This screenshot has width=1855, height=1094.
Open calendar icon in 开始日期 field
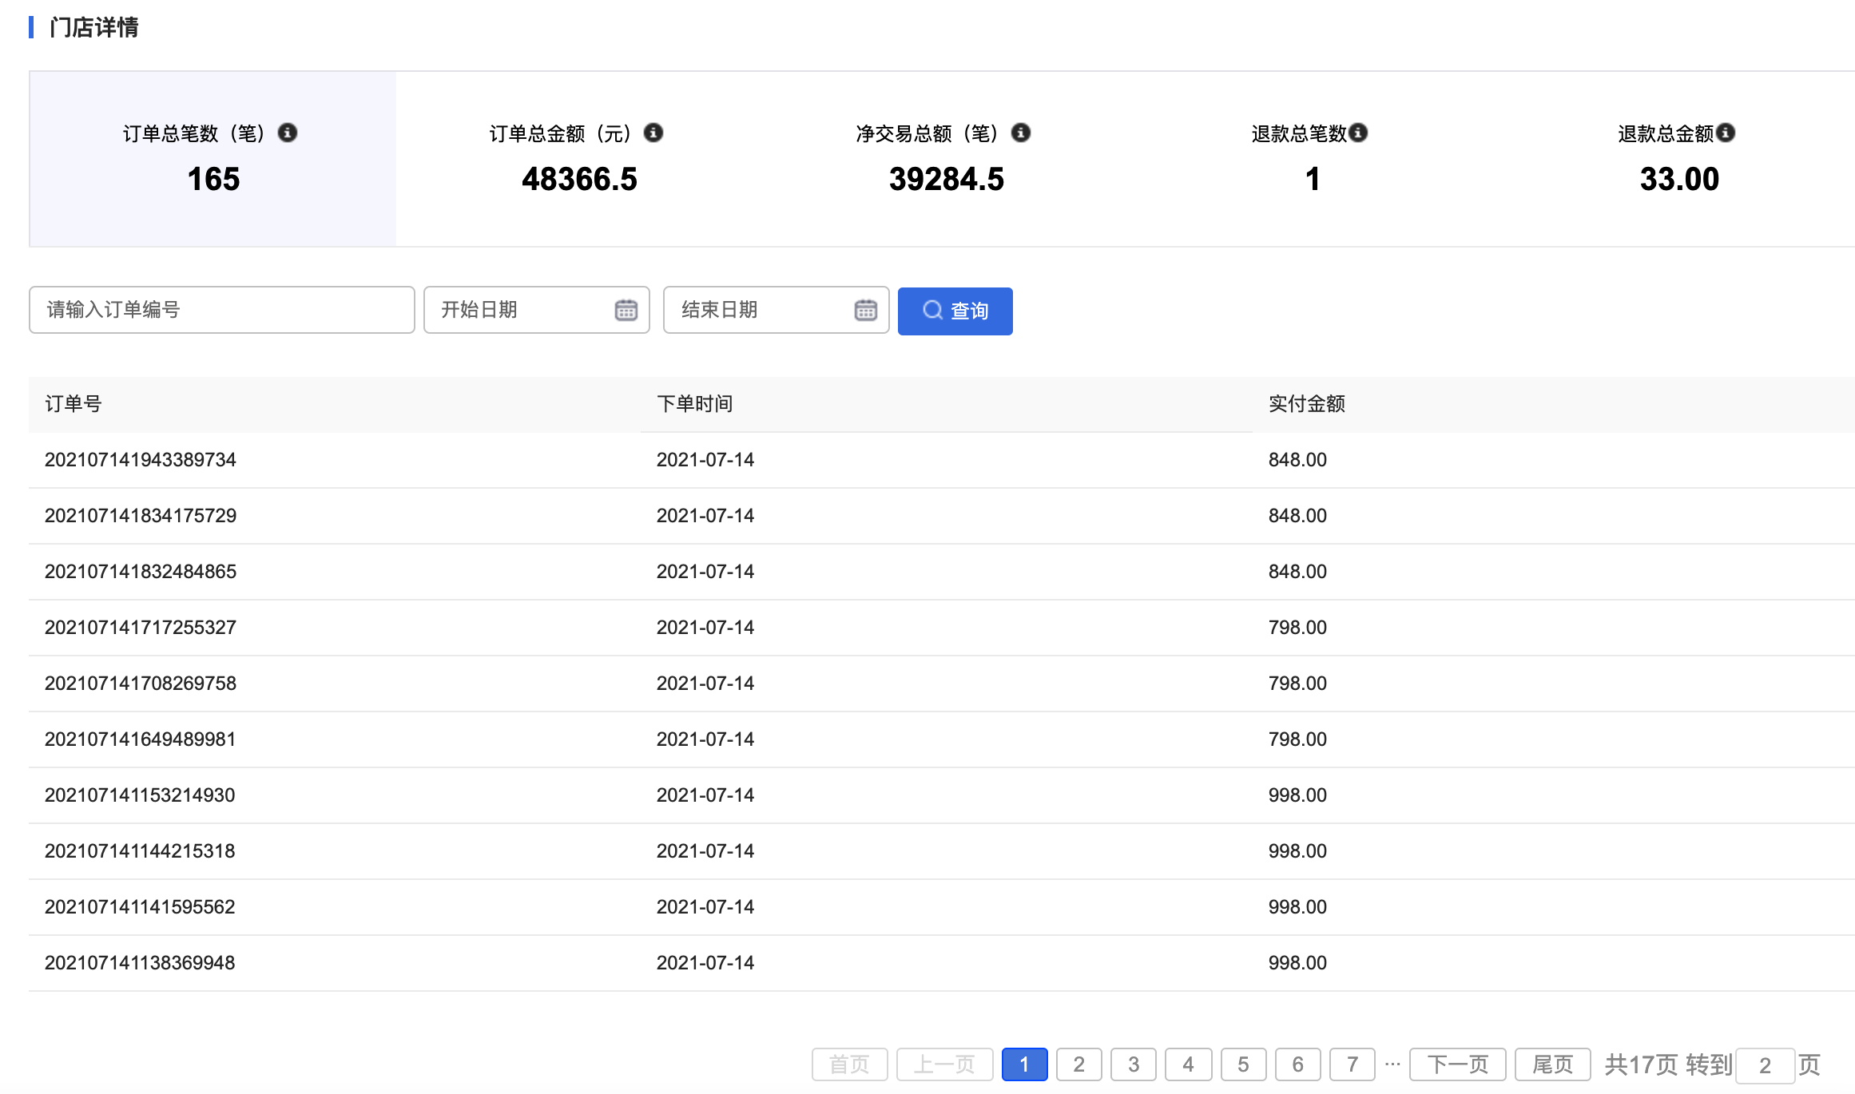626,310
